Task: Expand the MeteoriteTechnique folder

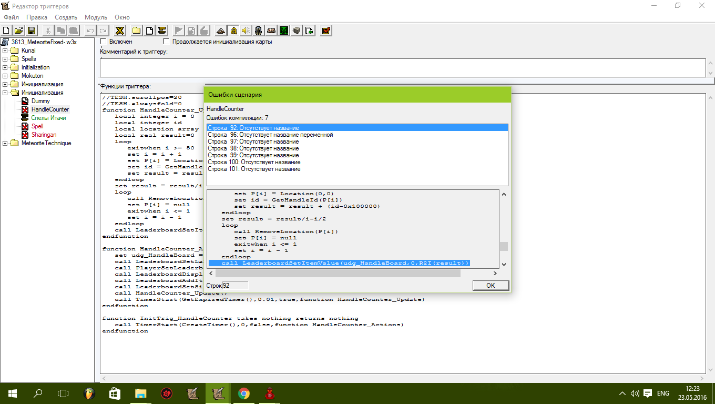Action: (5, 143)
